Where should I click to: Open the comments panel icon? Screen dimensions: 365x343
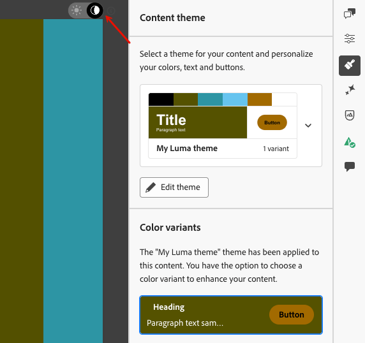point(350,13)
